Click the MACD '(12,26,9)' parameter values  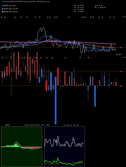click(34, 125)
